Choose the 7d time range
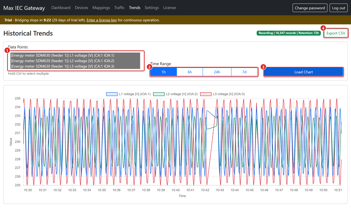 point(244,72)
